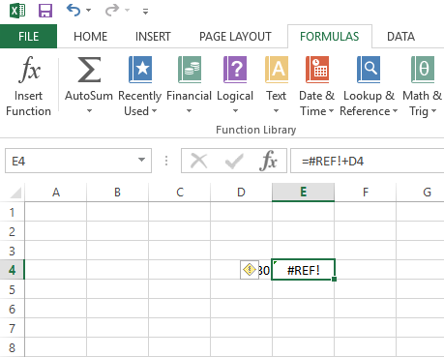Cancel the formula entry with X
The width and height of the screenshot is (444, 357).
[199, 161]
